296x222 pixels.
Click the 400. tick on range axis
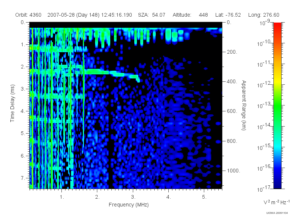coord(232,81)
